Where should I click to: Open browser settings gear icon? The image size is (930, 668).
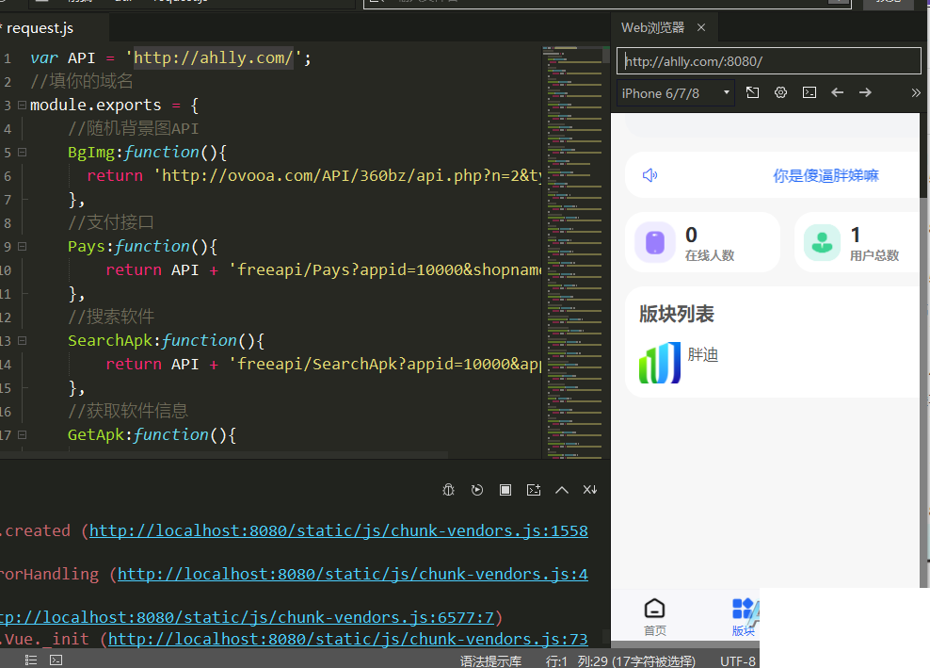[x=780, y=92]
